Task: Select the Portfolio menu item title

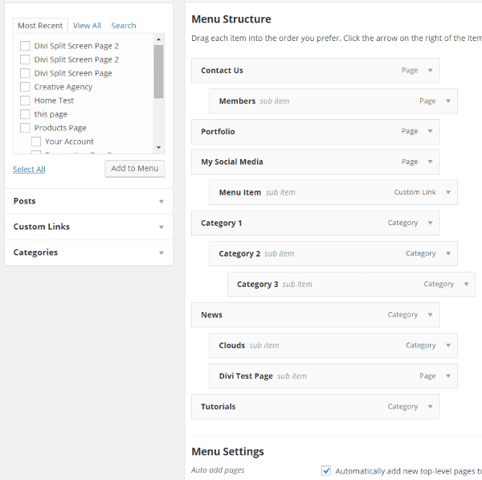Action: (218, 132)
